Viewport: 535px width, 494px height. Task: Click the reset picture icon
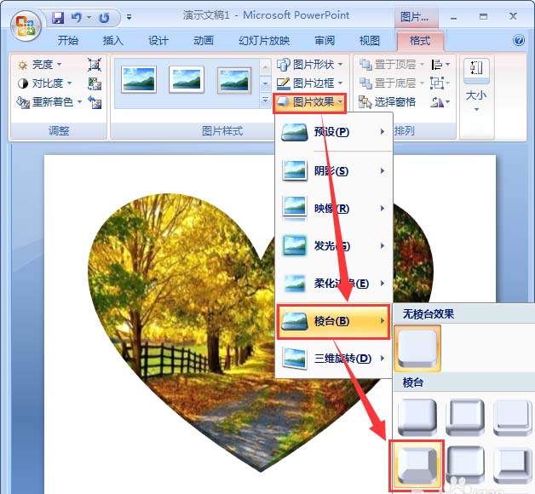[95, 101]
